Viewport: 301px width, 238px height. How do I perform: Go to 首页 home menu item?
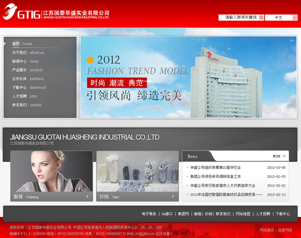click(22, 44)
